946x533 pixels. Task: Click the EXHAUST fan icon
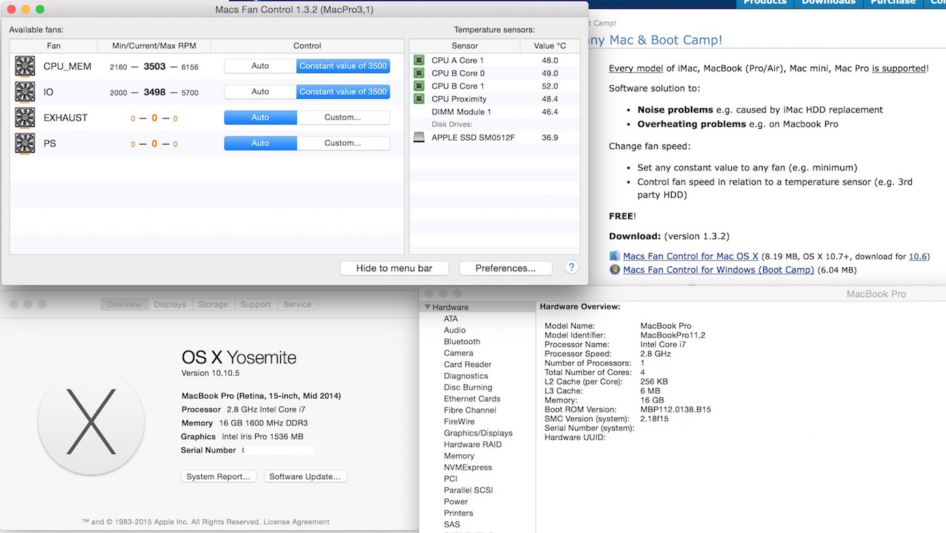pyautogui.click(x=25, y=117)
